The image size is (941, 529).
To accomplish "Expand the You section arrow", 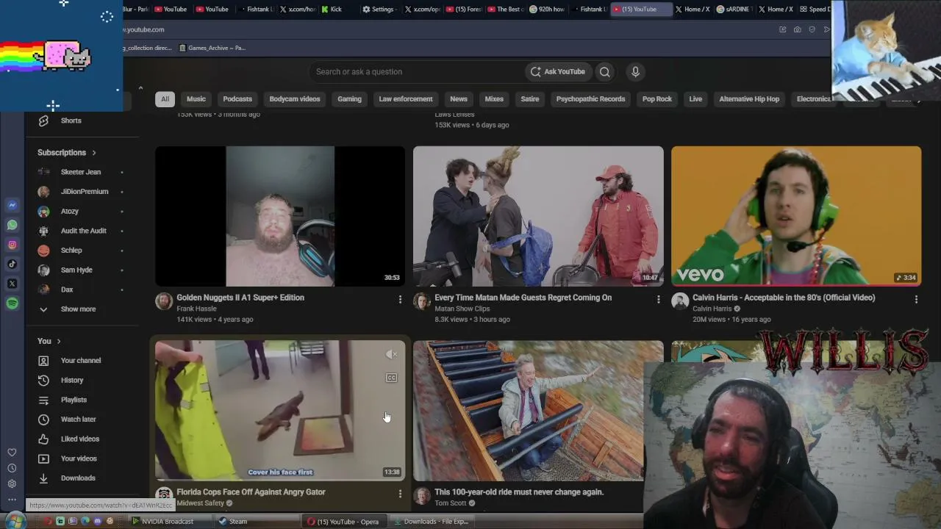I will (x=59, y=341).
